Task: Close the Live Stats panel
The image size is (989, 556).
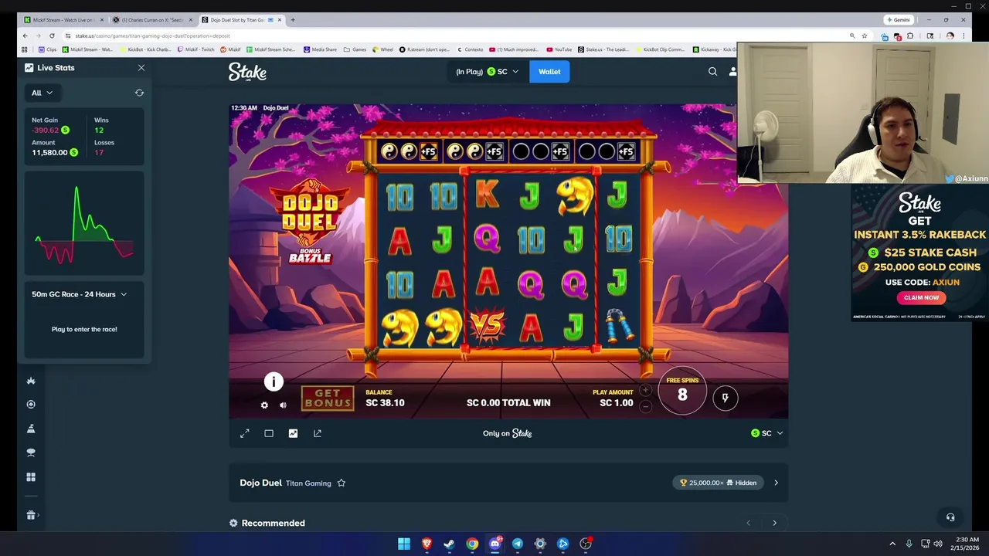Action: [x=141, y=68]
